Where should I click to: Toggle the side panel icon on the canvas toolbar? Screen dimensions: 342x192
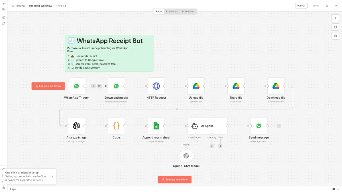[x=335, y=36]
